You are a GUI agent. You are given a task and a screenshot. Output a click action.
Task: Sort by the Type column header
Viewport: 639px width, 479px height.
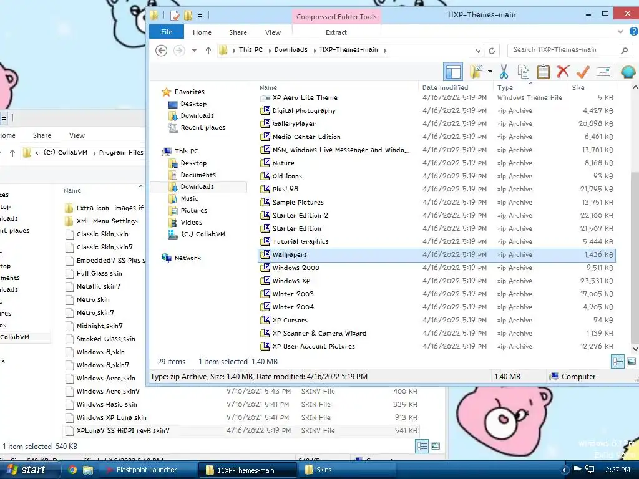(x=505, y=87)
